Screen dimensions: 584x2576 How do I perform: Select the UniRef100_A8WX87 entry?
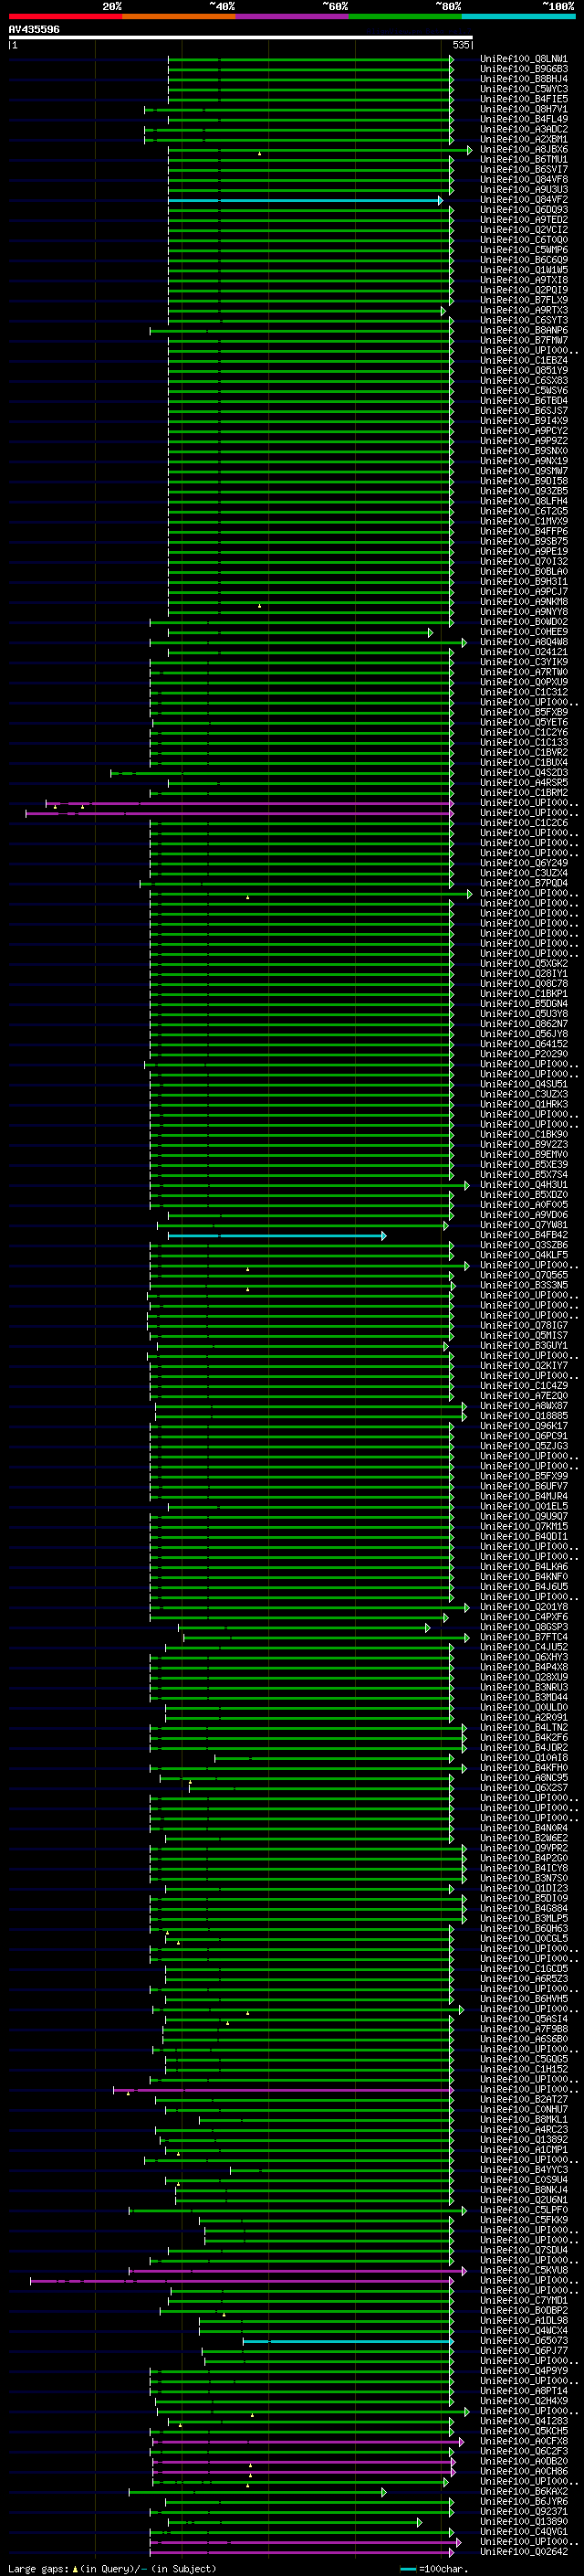click(x=524, y=1407)
